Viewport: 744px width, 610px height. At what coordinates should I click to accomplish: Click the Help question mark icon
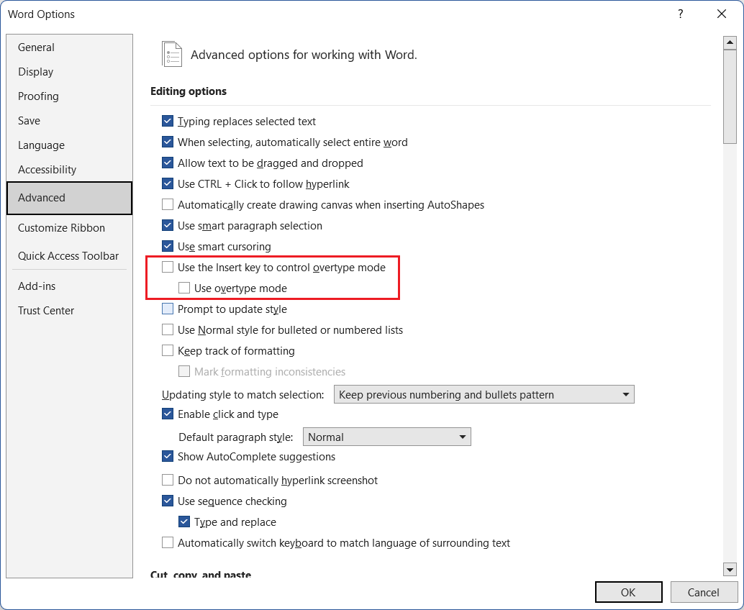[681, 14]
